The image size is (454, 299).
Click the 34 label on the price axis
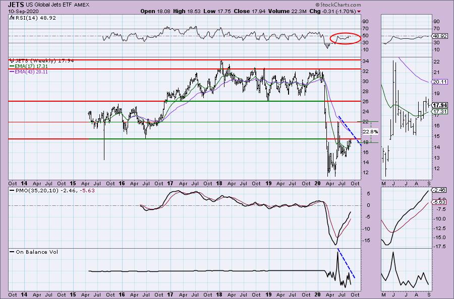pos(366,61)
